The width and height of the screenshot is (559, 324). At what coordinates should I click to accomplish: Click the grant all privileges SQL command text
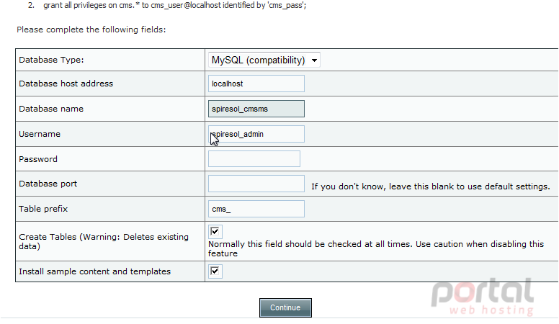click(x=174, y=5)
